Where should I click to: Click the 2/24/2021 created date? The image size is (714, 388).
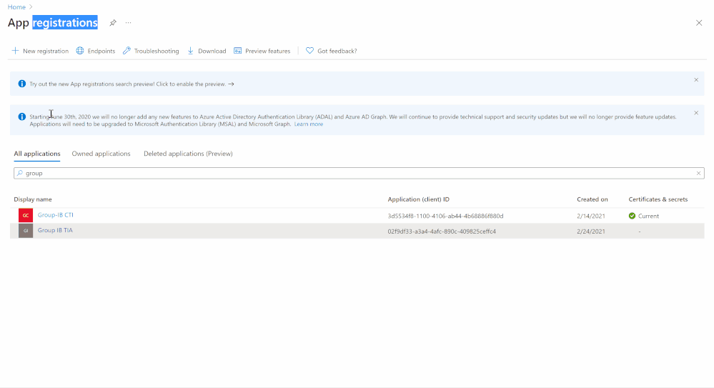click(590, 232)
